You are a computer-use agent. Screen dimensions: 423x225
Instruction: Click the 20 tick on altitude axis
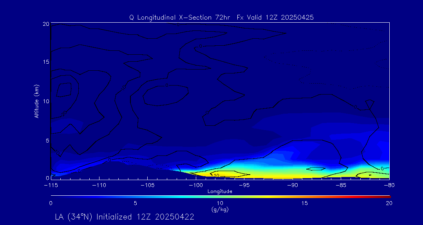click(x=45, y=24)
